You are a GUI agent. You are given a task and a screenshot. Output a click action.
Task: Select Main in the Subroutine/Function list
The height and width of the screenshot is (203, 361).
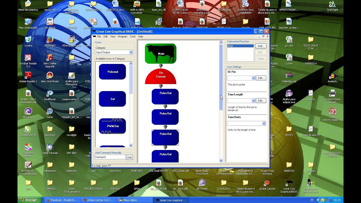(240, 46)
